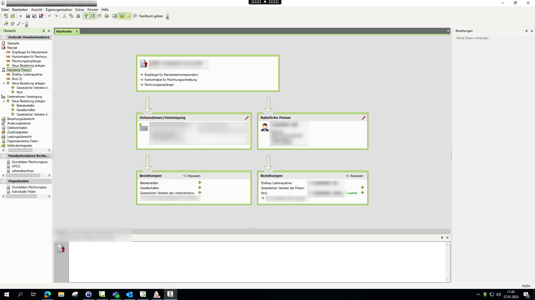The height and width of the screenshot is (300, 535).
Task: Open the Eigenorganisation menu
Action: click(x=59, y=10)
